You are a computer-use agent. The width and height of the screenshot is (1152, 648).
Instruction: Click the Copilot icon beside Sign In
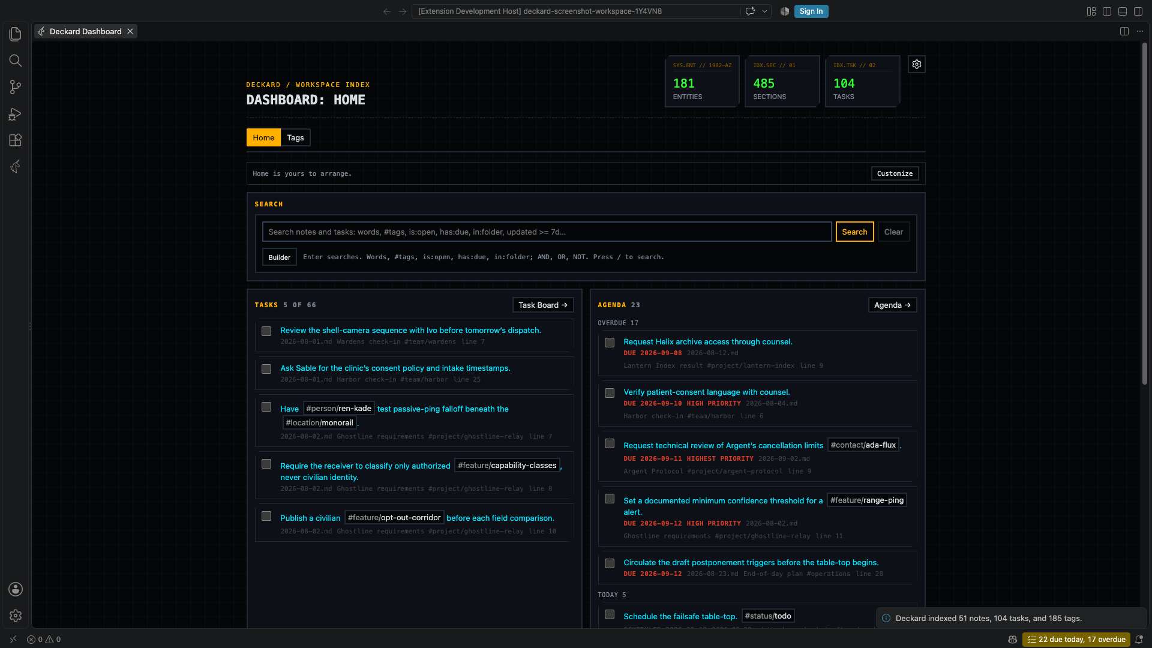click(784, 11)
